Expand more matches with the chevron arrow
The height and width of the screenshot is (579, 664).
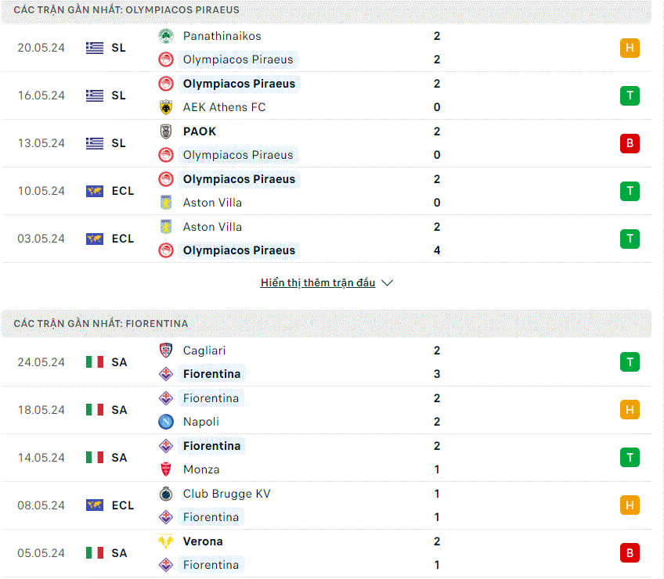tap(387, 282)
